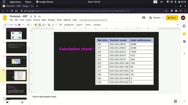Click the Google Slides home logo
Screen dimensions: 188x105
pyautogui.click(x=5, y=18)
